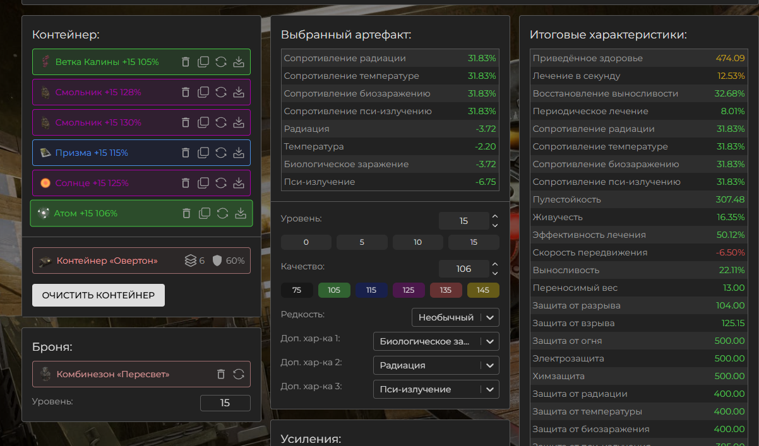Duplicate the Солнце +15 125% artifact
The height and width of the screenshot is (446, 759).
pyautogui.click(x=203, y=183)
